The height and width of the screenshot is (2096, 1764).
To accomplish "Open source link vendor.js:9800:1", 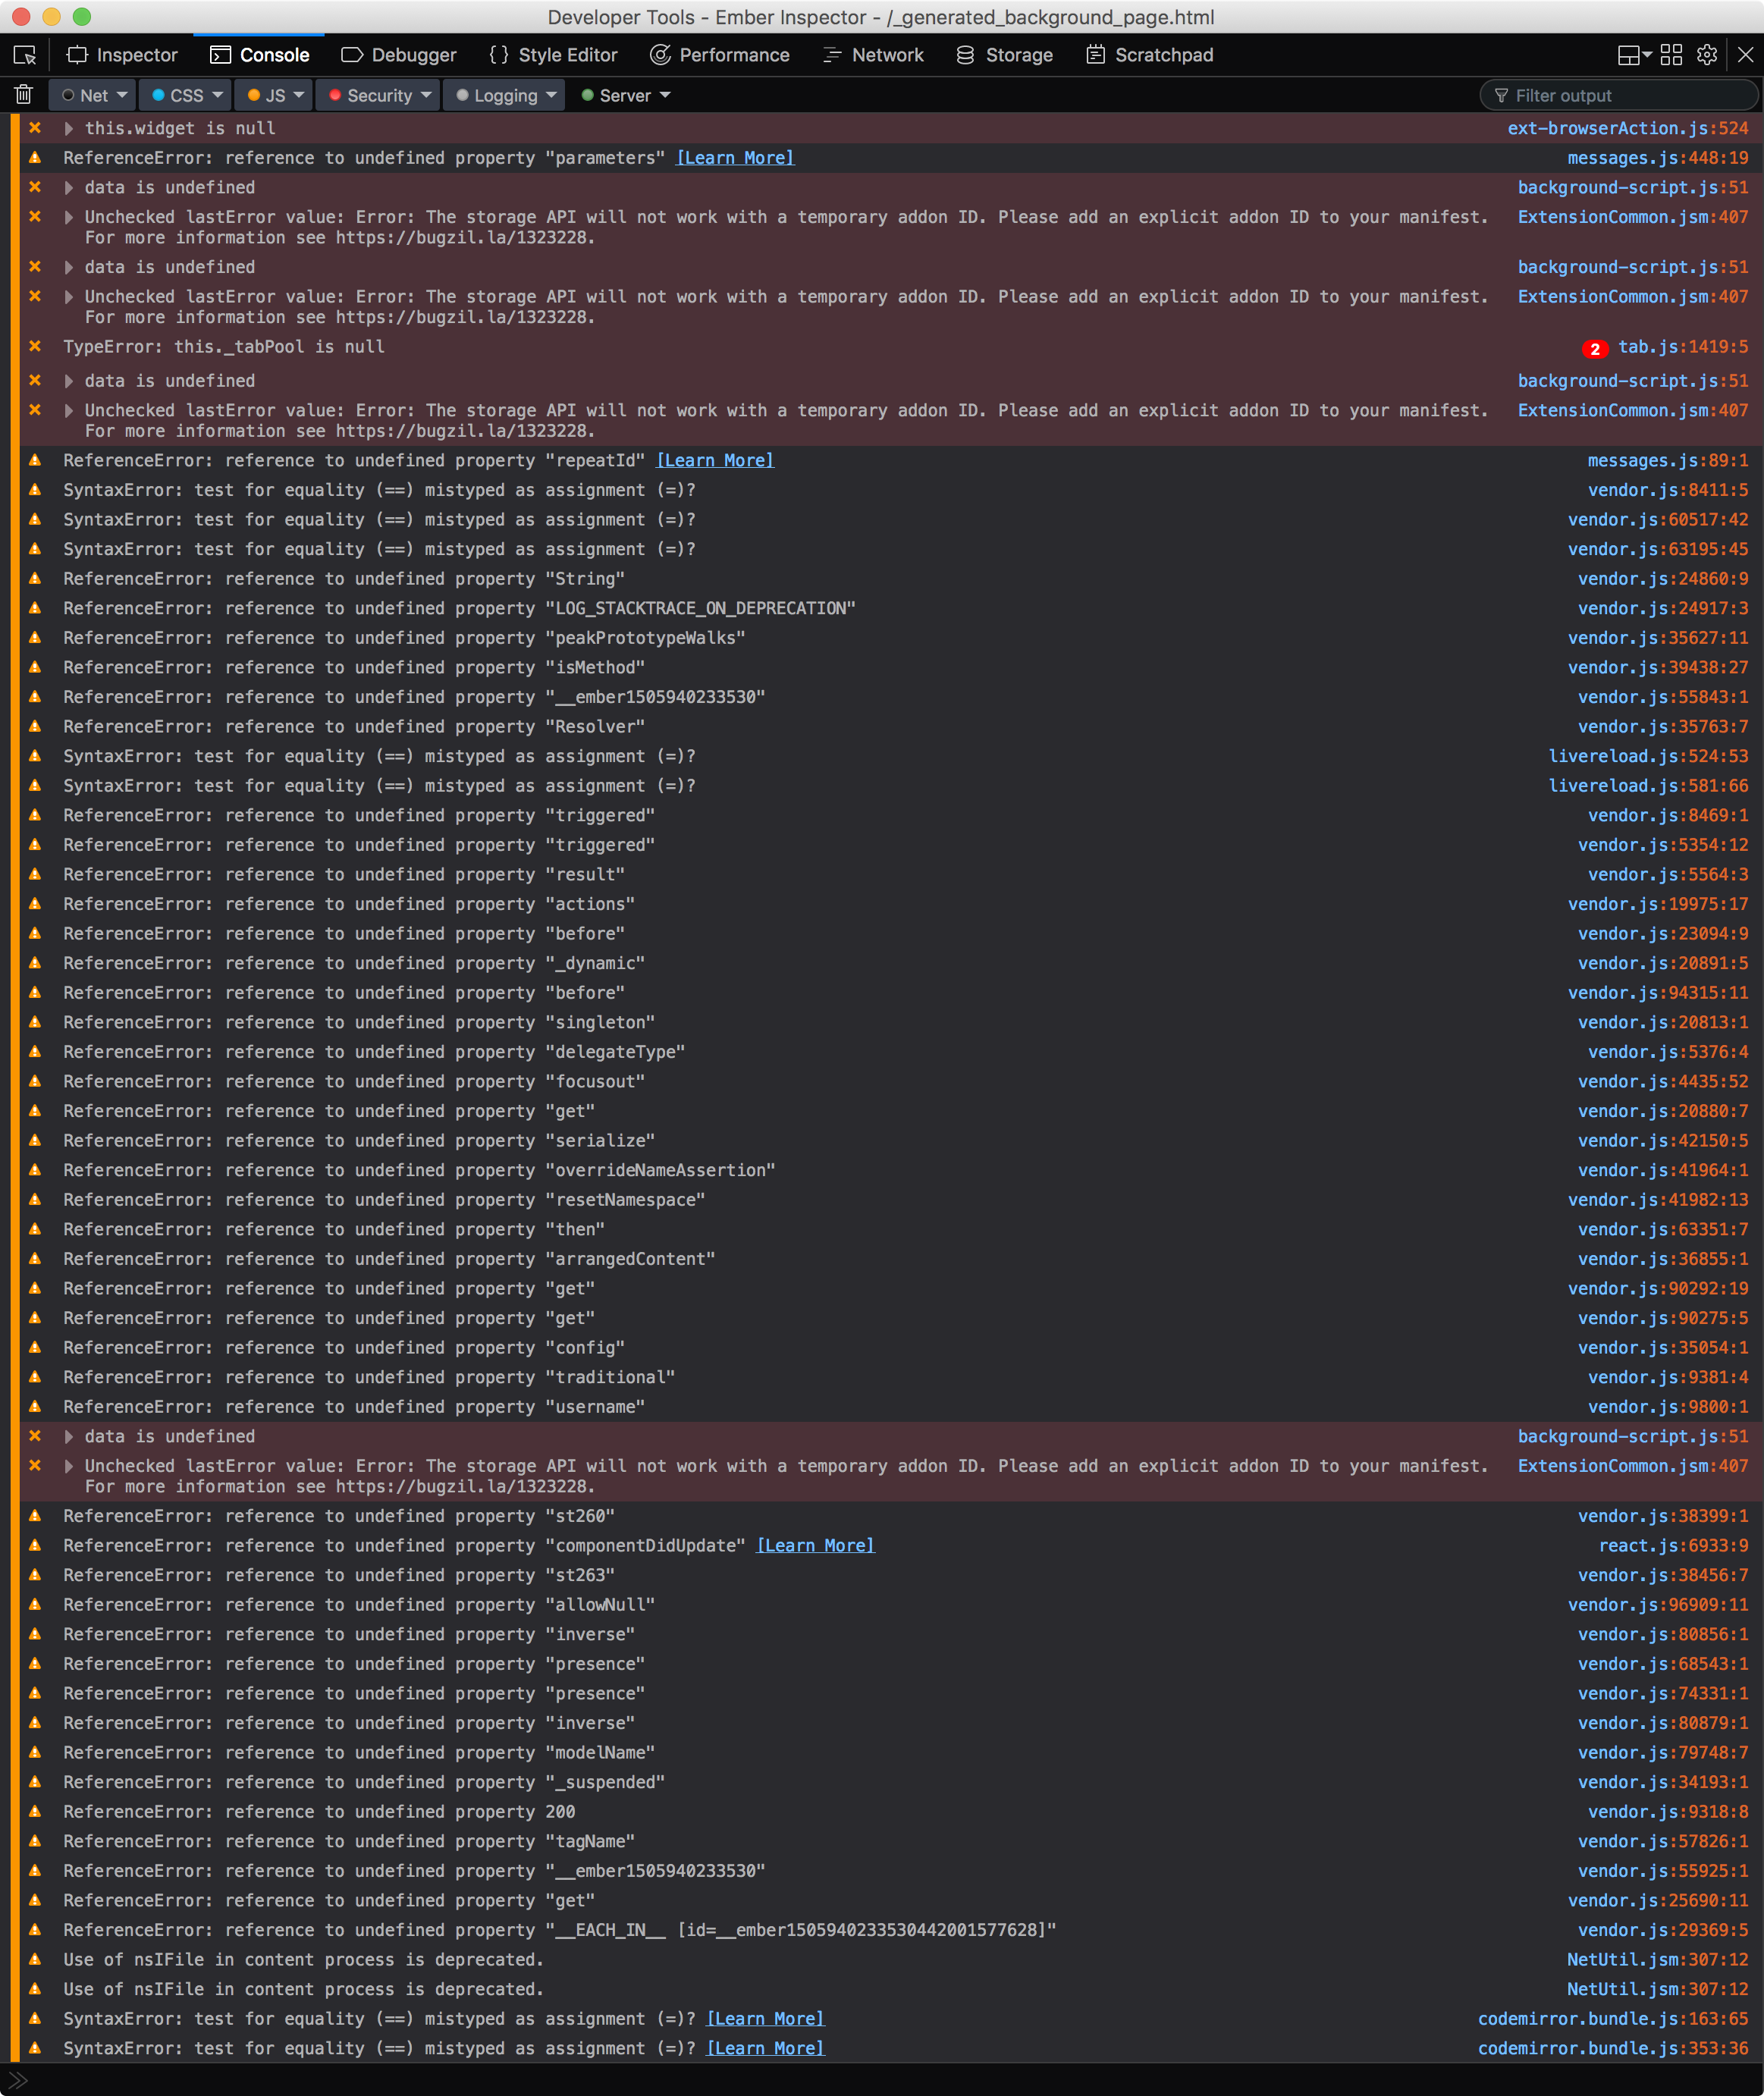I will coord(1668,1406).
